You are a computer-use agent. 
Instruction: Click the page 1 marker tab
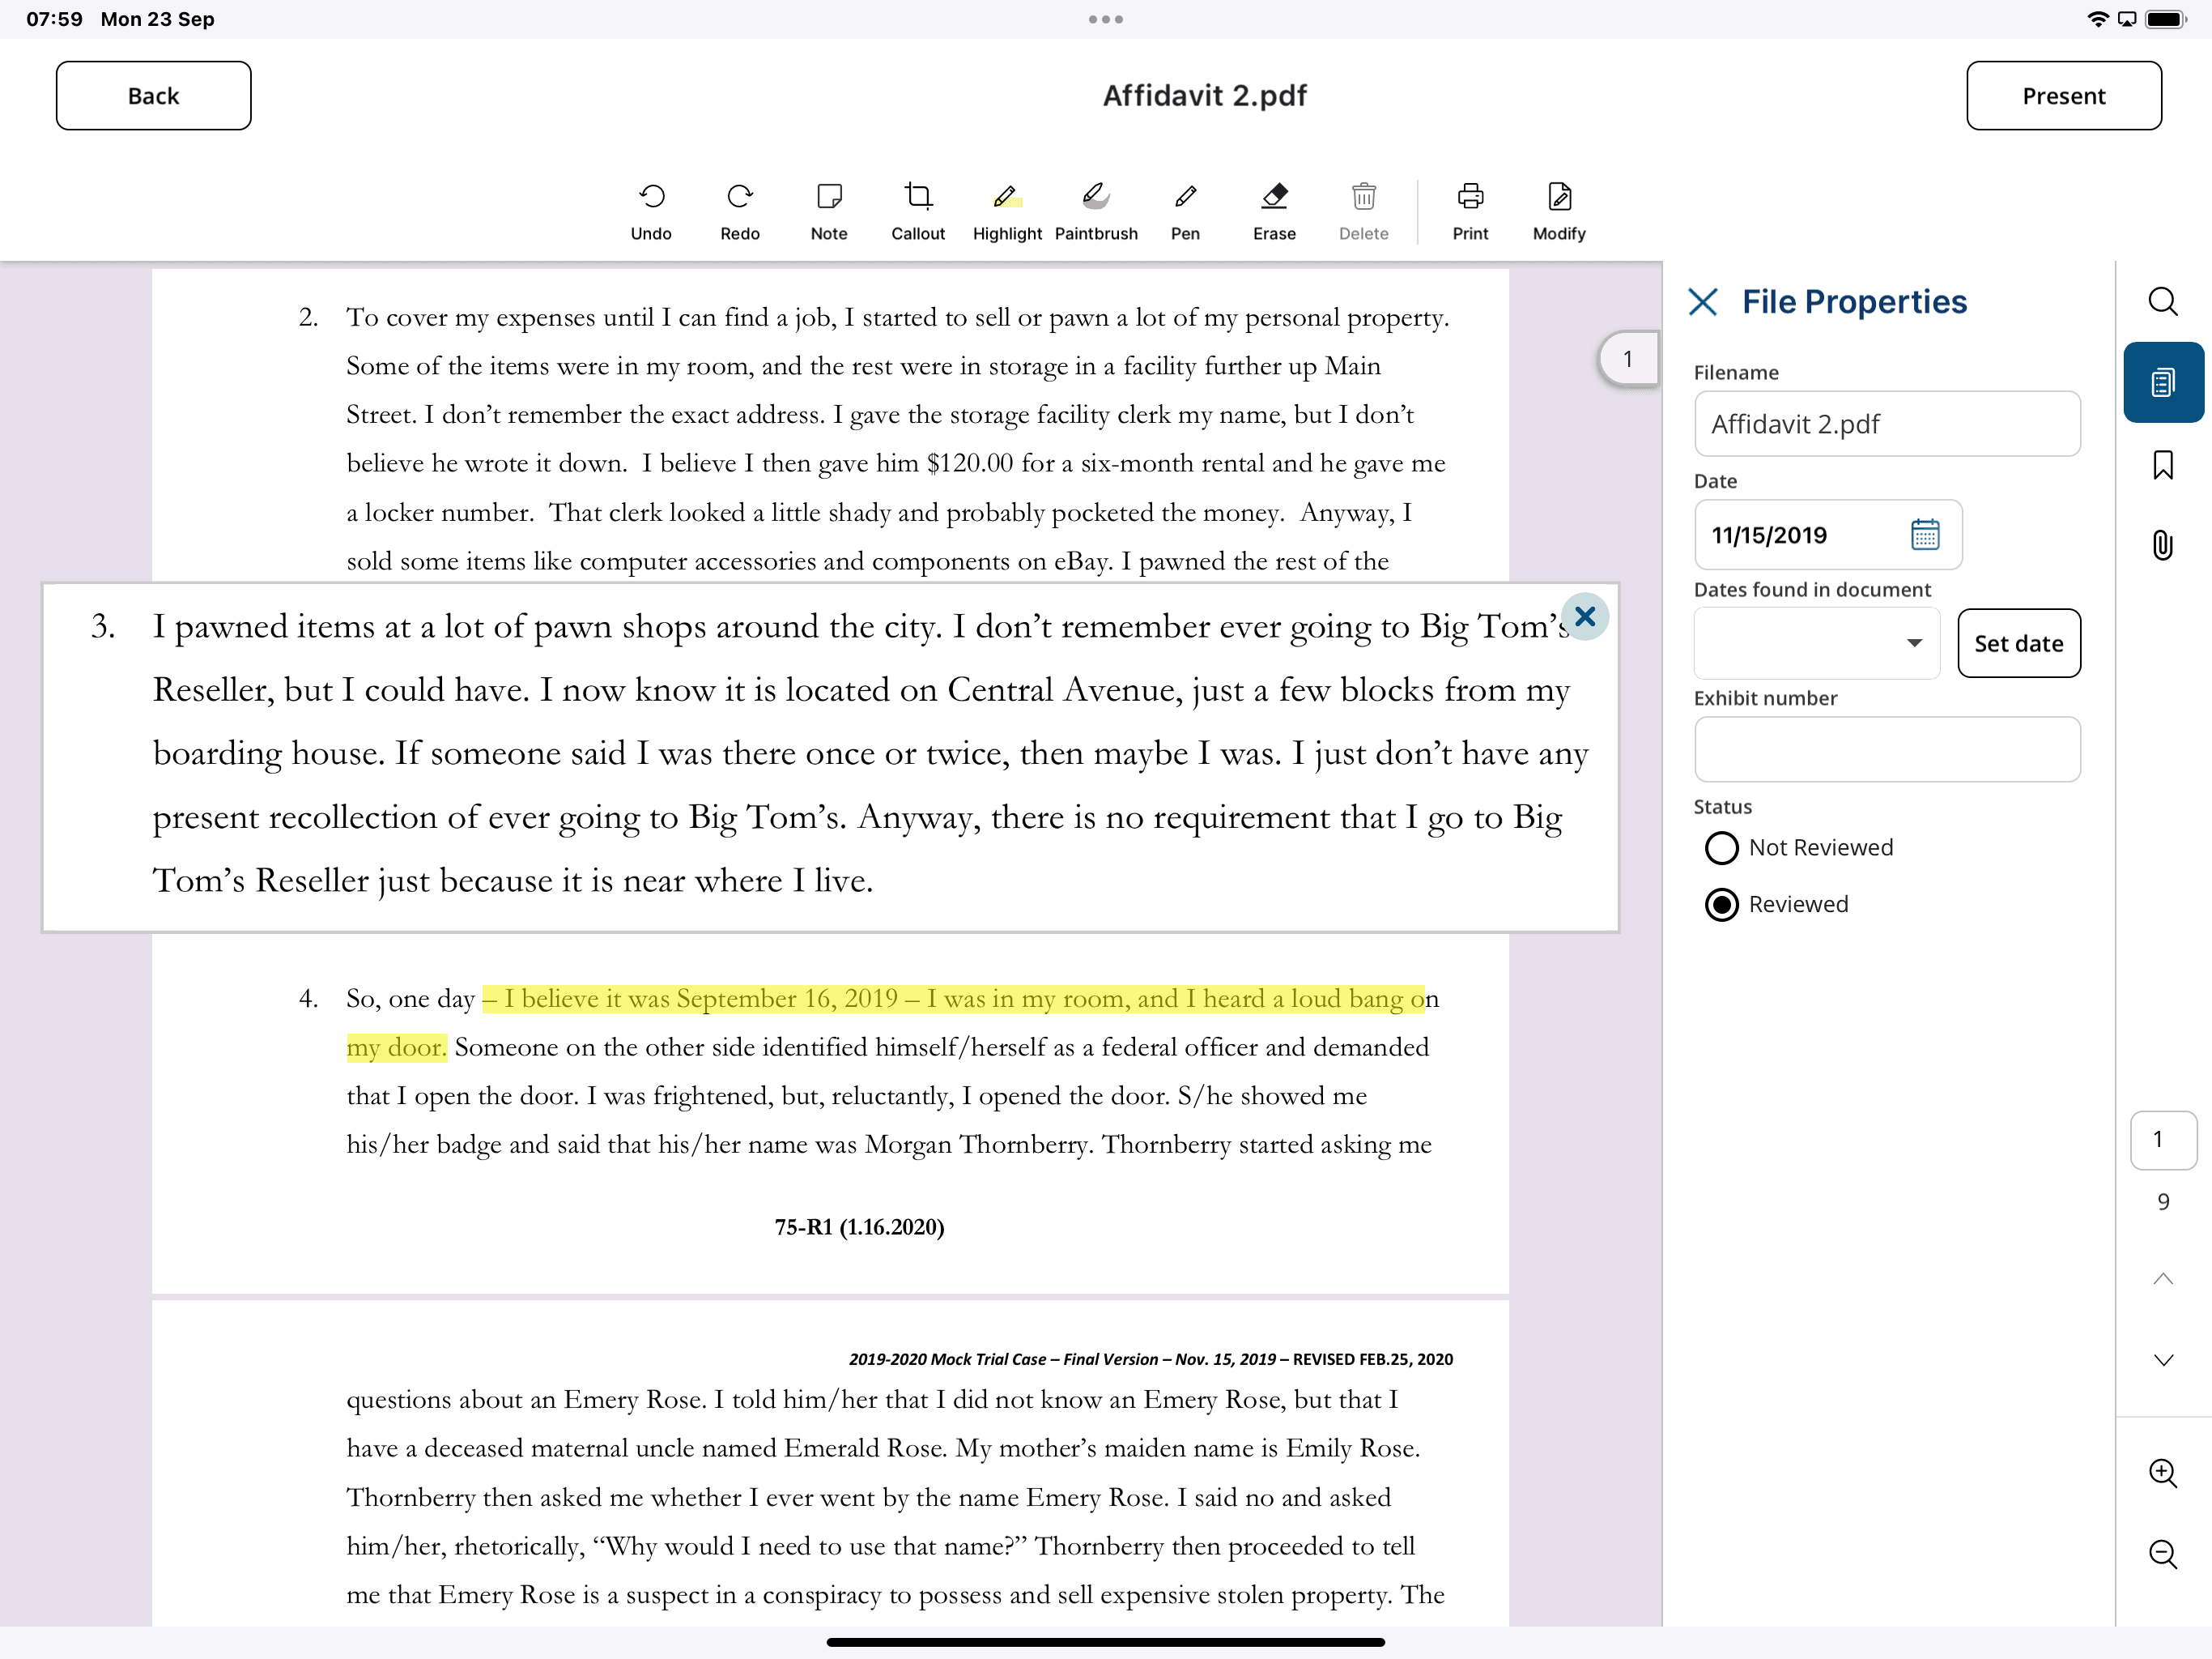(1628, 358)
